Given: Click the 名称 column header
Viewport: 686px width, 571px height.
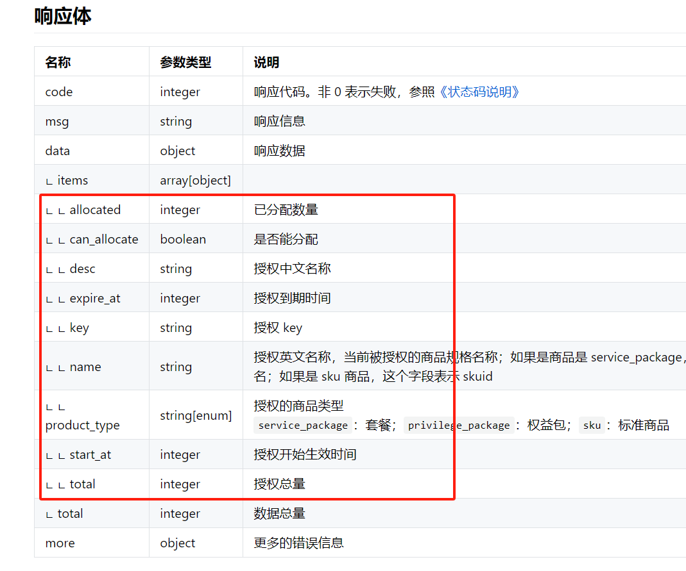Looking at the screenshot, I should click(58, 62).
